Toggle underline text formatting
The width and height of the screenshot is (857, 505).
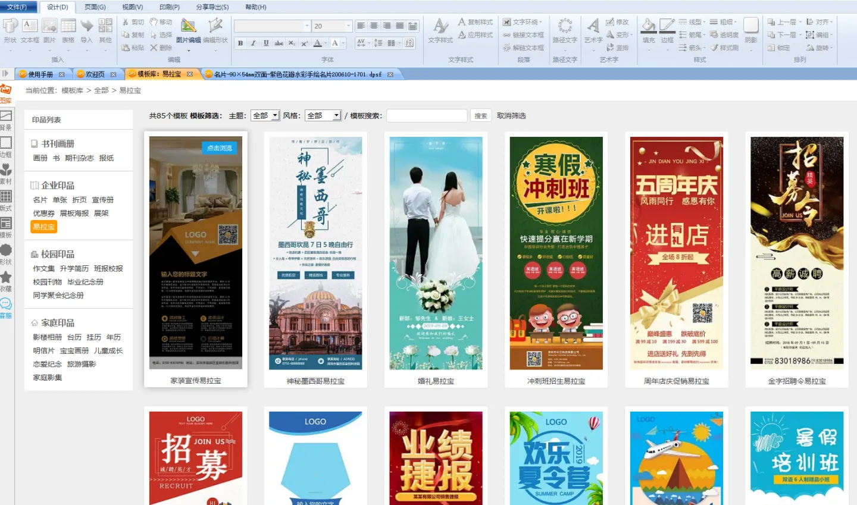266,43
